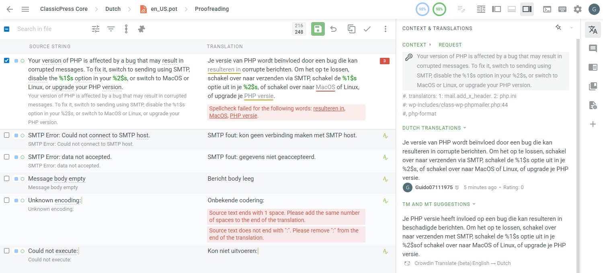Copy source string to translation

(x=351, y=29)
